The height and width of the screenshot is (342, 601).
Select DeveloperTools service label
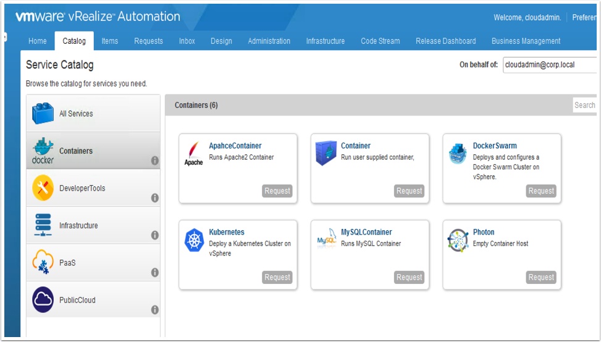[x=82, y=188]
